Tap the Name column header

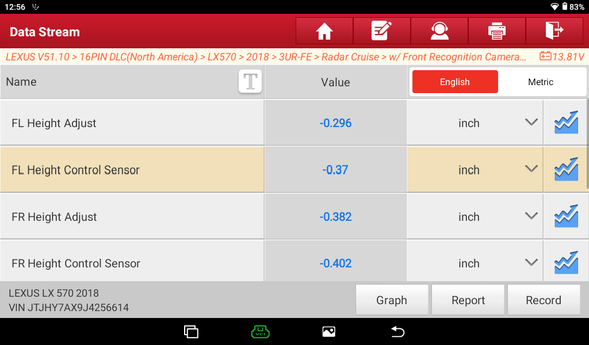tap(21, 82)
